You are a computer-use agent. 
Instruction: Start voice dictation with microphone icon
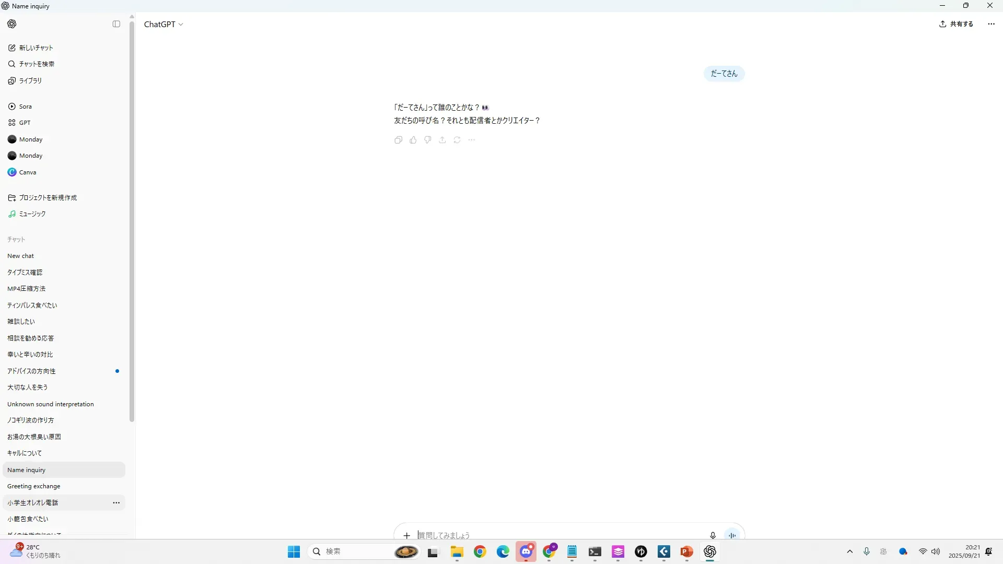[x=713, y=535]
